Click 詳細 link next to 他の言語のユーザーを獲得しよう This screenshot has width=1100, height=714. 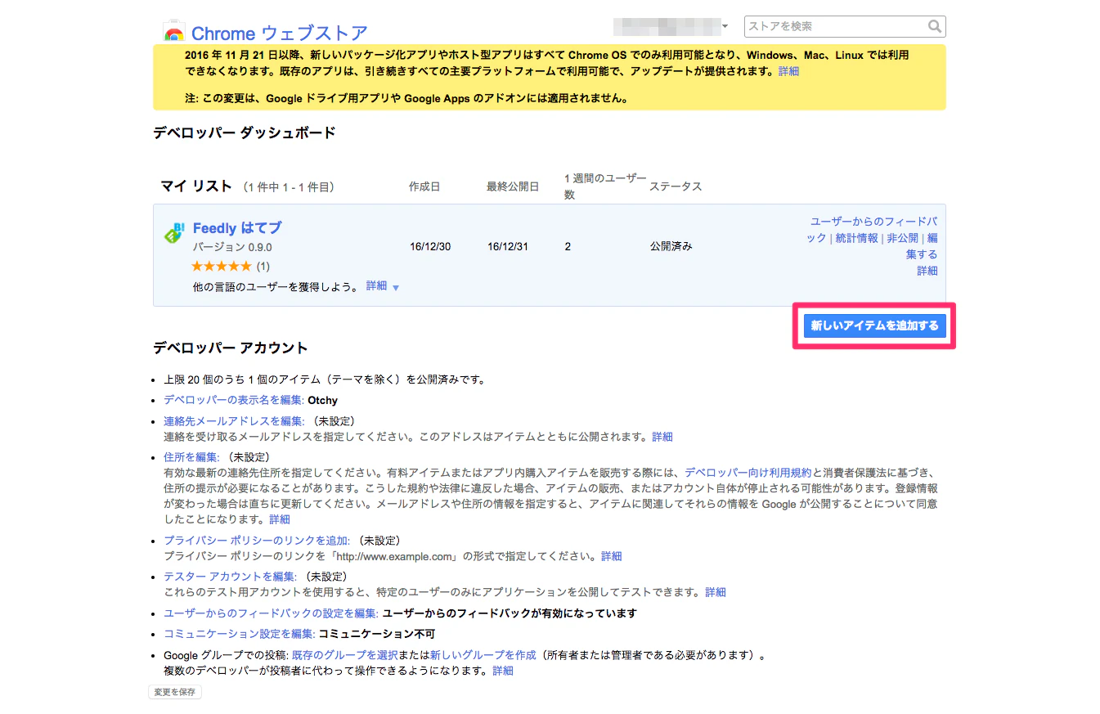[376, 285]
